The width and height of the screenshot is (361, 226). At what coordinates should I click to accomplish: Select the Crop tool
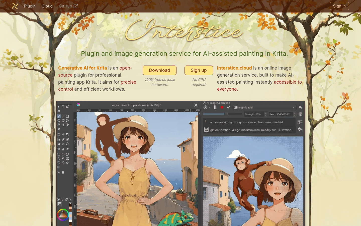(67, 134)
